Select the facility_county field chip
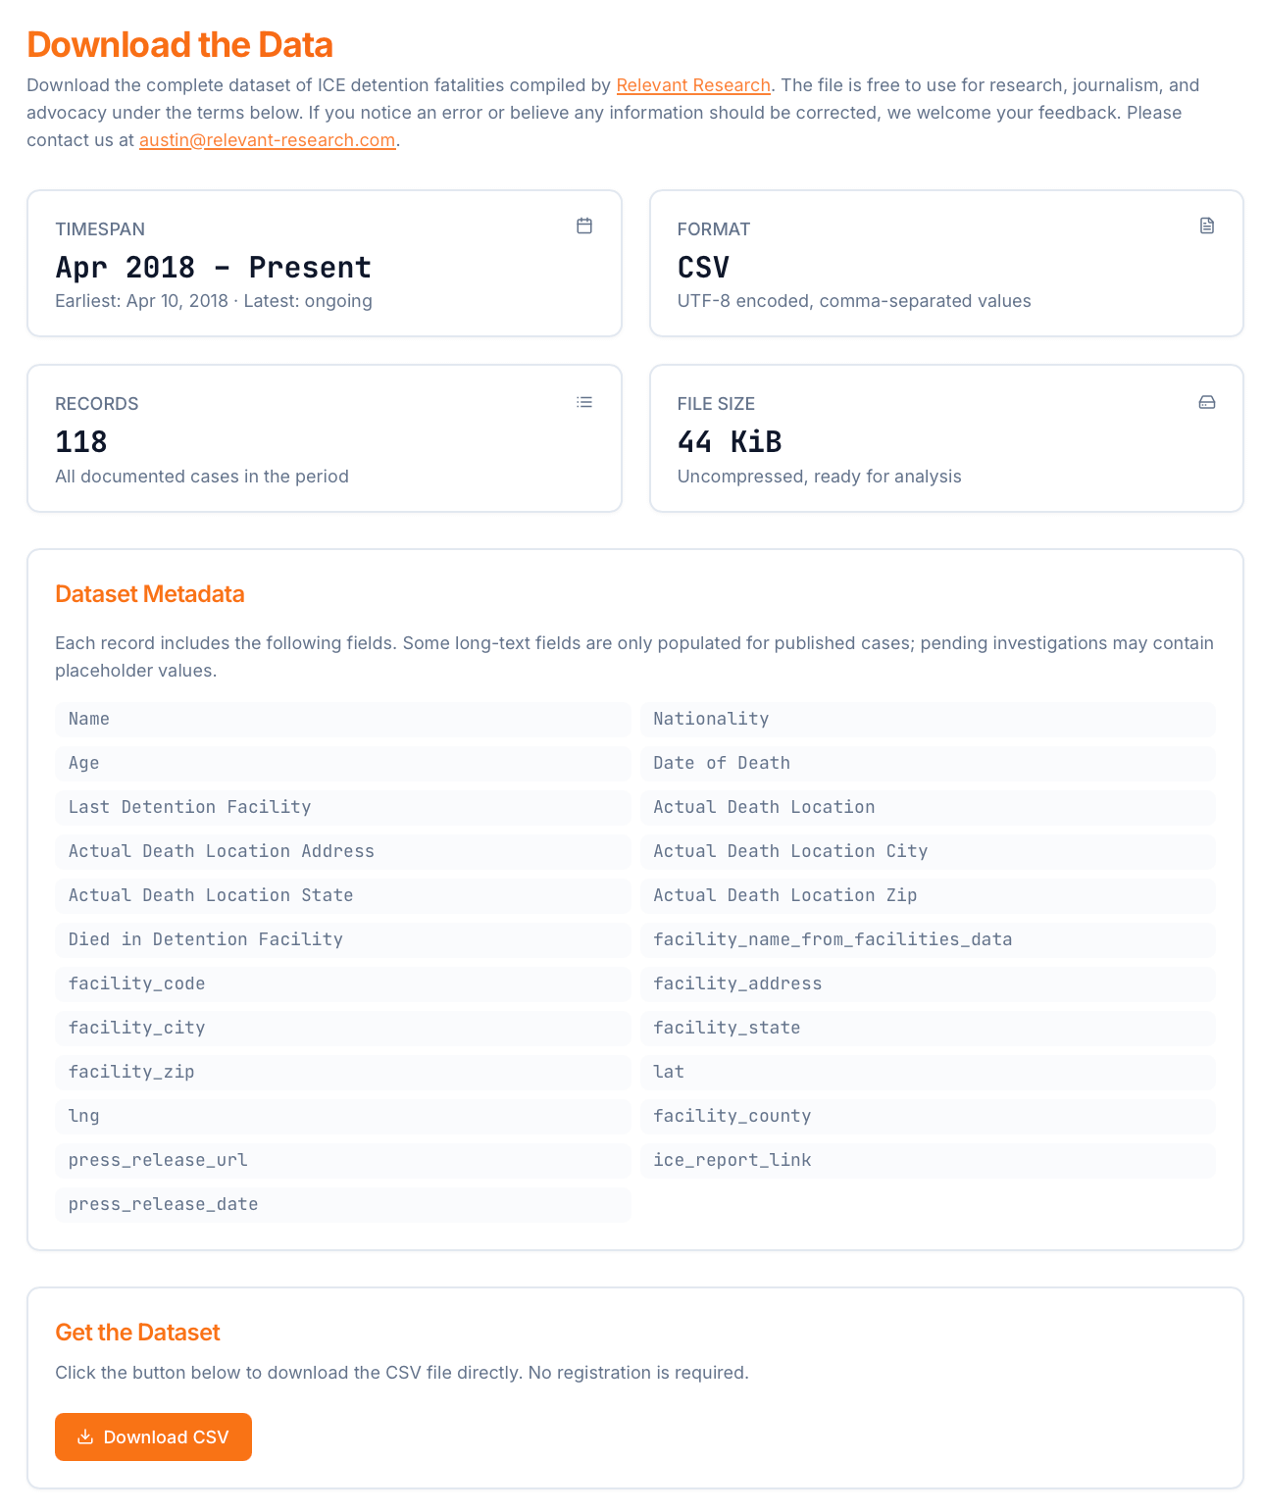This screenshot has width=1263, height=1512. [x=928, y=1116]
